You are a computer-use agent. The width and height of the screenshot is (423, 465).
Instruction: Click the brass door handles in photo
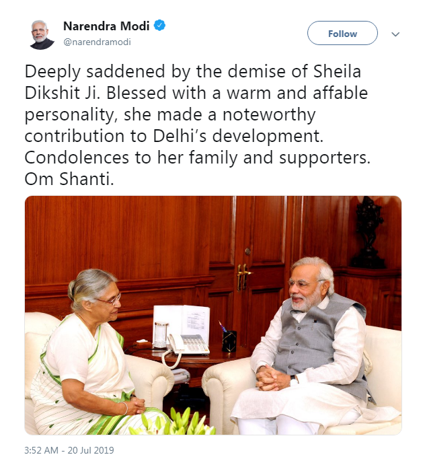(243, 277)
